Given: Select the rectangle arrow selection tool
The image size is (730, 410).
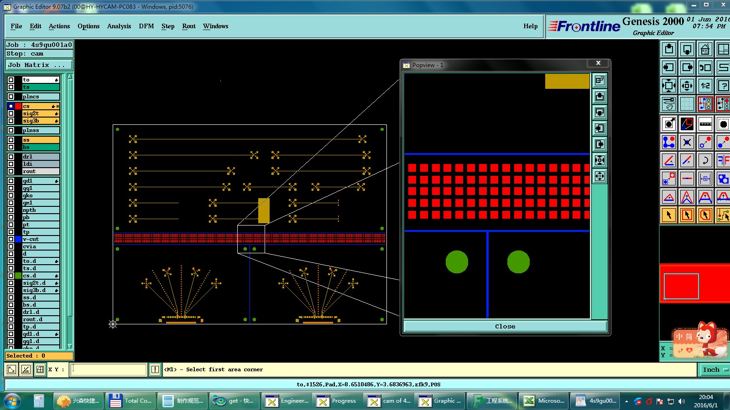Looking at the screenshot, I should click(x=687, y=215).
